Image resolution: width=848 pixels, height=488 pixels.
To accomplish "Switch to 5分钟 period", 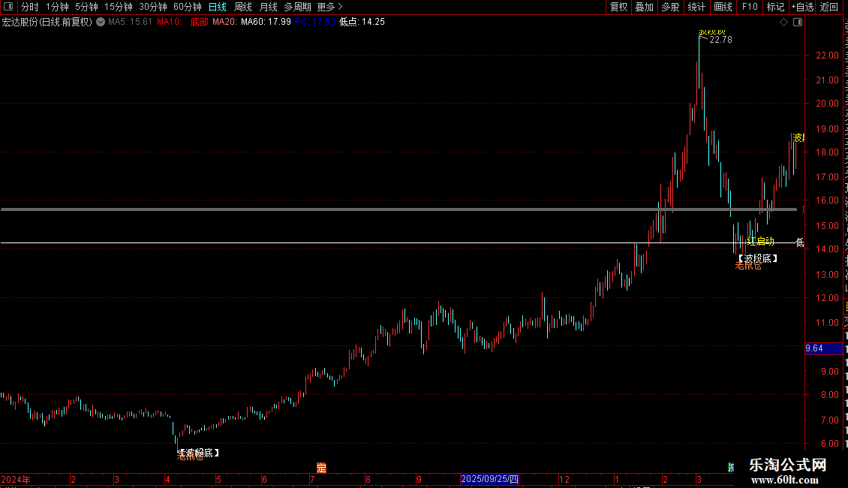I will [86, 7].
